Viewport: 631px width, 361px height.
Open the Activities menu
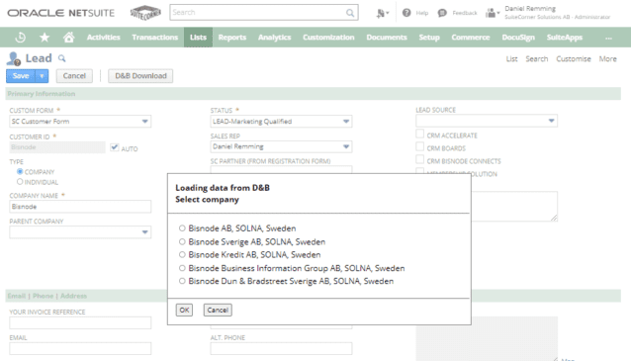click(x=104, y=38)
